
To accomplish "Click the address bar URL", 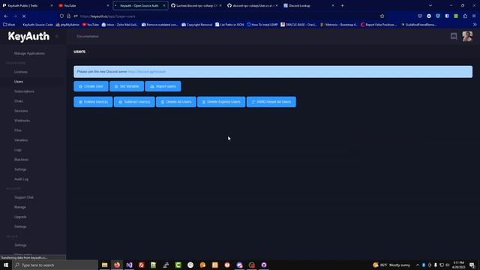I will 107,16.
